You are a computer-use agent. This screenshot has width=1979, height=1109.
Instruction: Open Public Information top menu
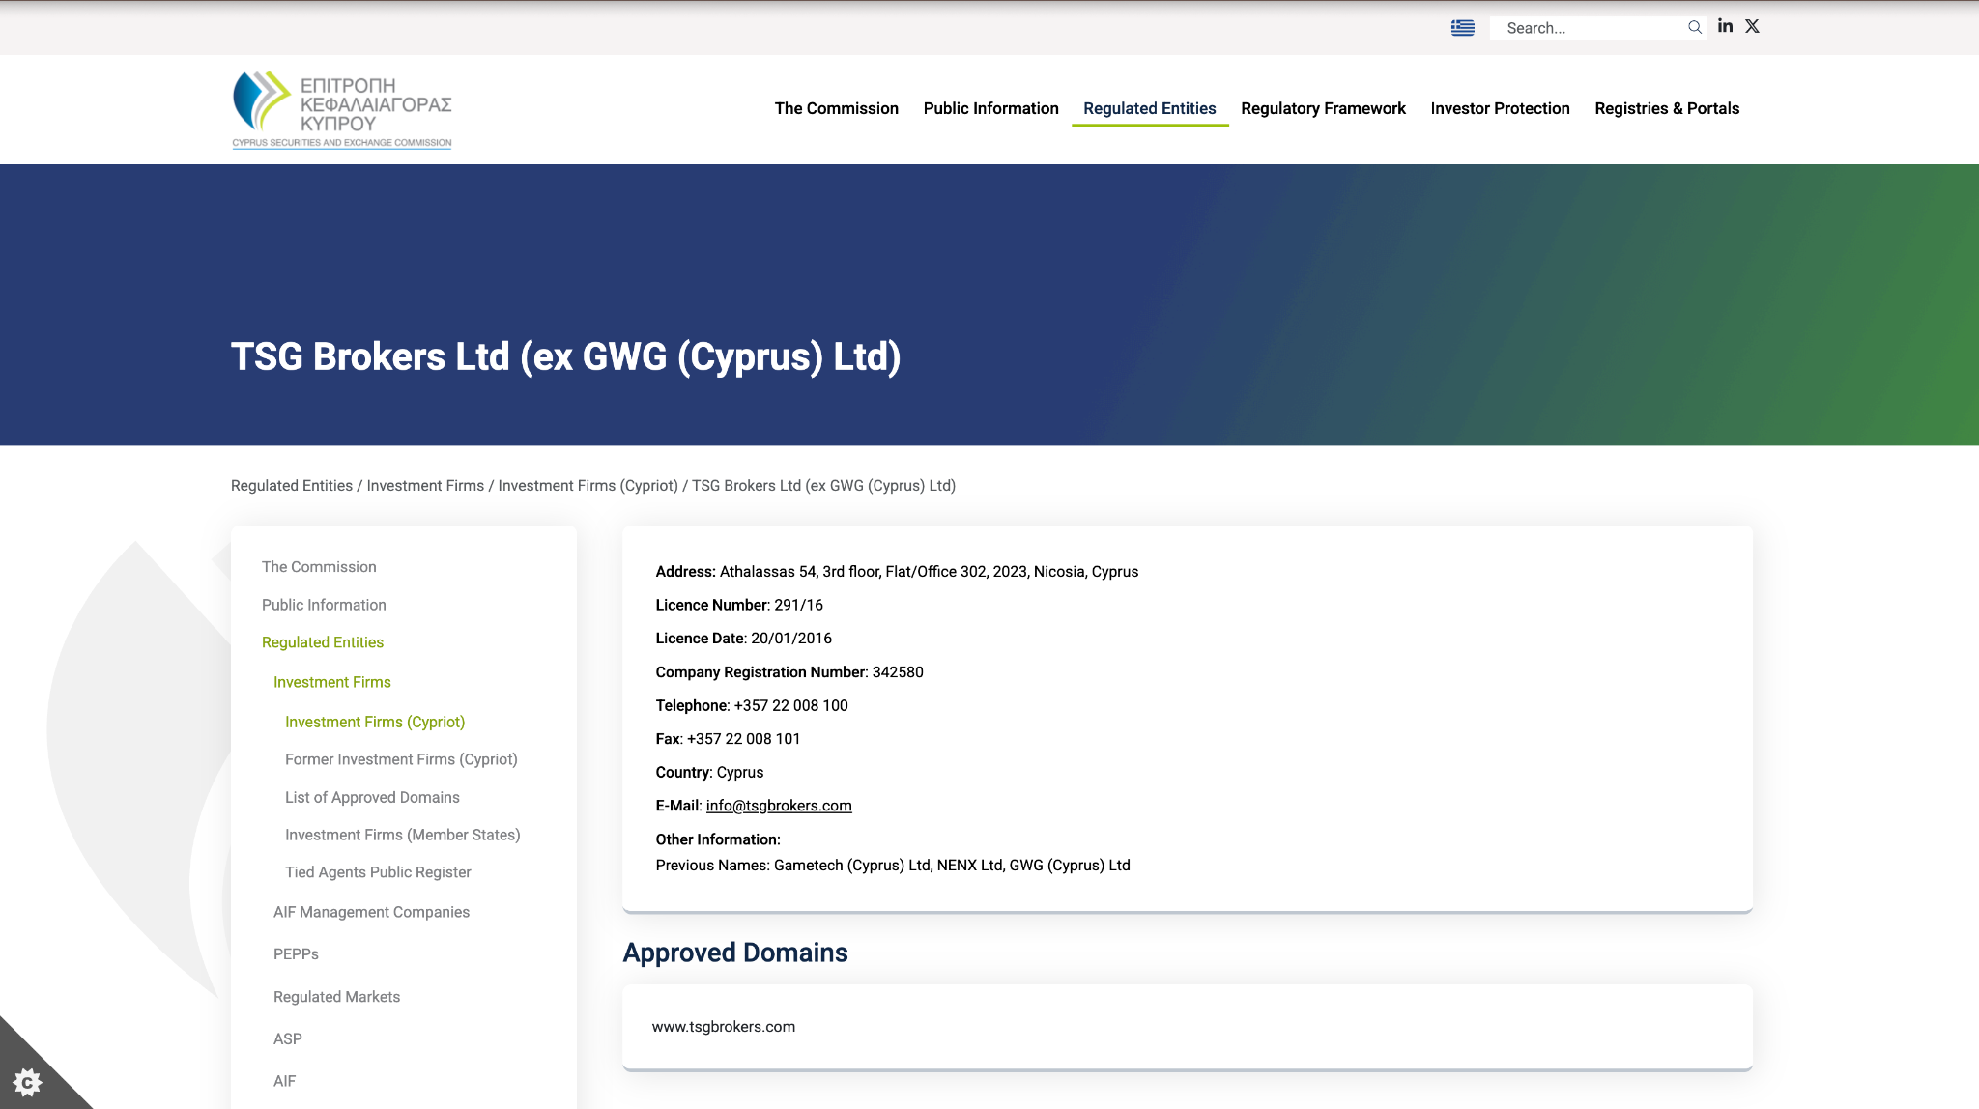click(x=991, y=108)
